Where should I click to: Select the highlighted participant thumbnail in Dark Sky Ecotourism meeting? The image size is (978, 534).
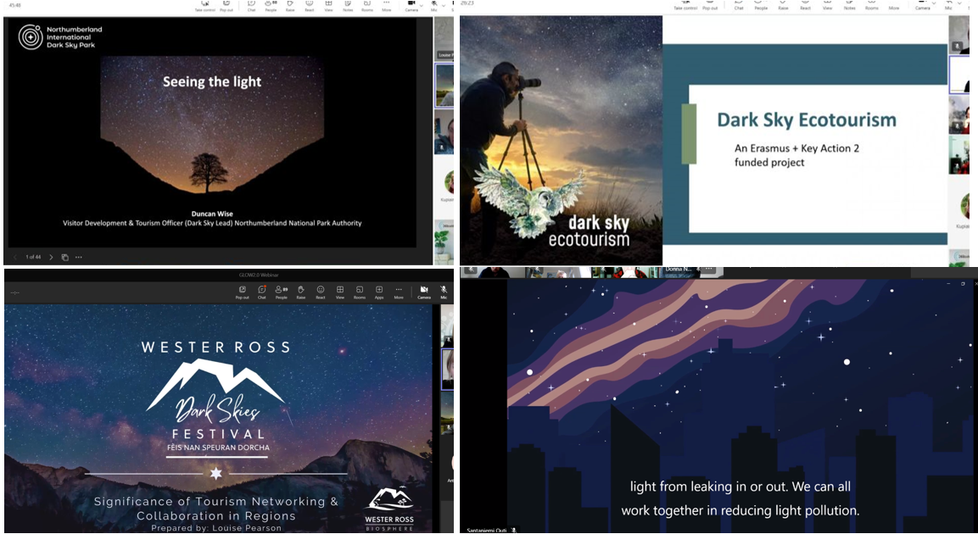[x=959, y=75]
